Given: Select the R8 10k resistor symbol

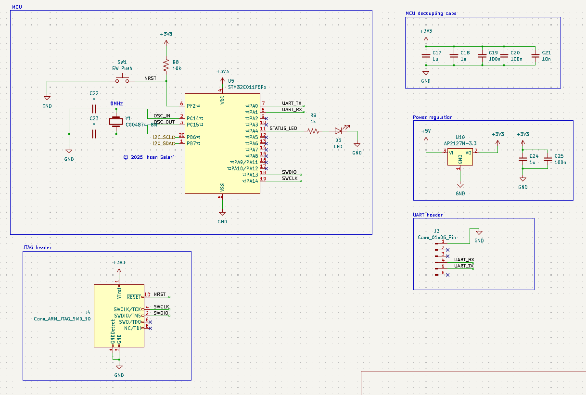Looking at the screenshot, I should coord(166,65).
